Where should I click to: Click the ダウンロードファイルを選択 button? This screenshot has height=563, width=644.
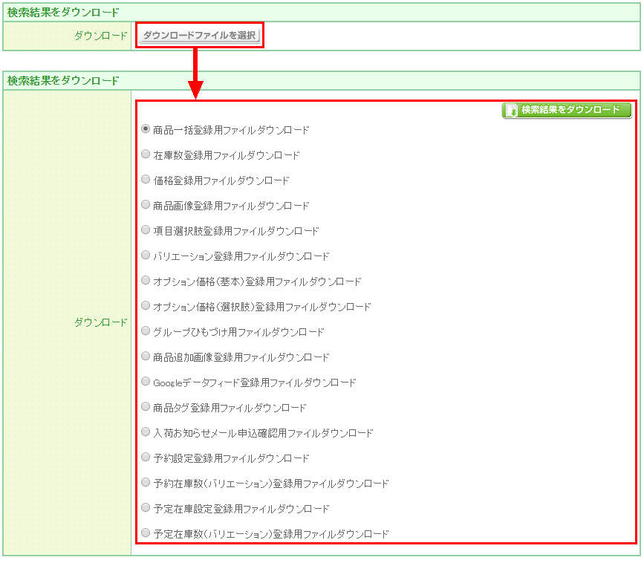click(x=200, y=36)
